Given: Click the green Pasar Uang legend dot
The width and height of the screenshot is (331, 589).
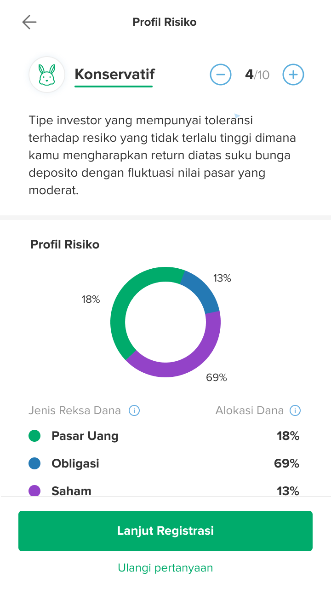Looking at the screenshot, I should pyautogui.click(x=34, y=436).
